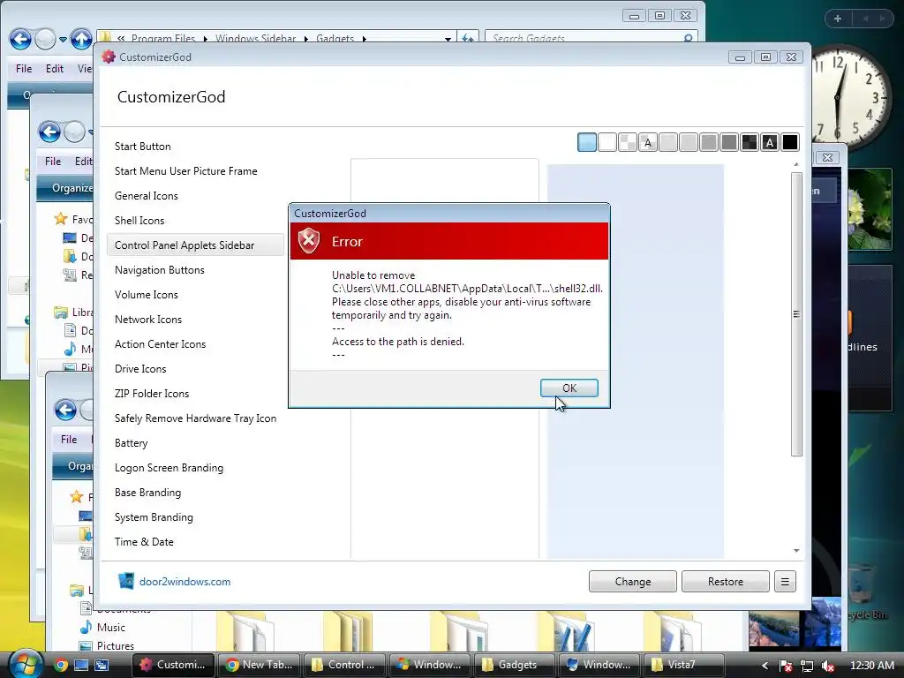Visit the door2windows.com link
The width and height of the screenshot is (904, 678).
(185, 582)
